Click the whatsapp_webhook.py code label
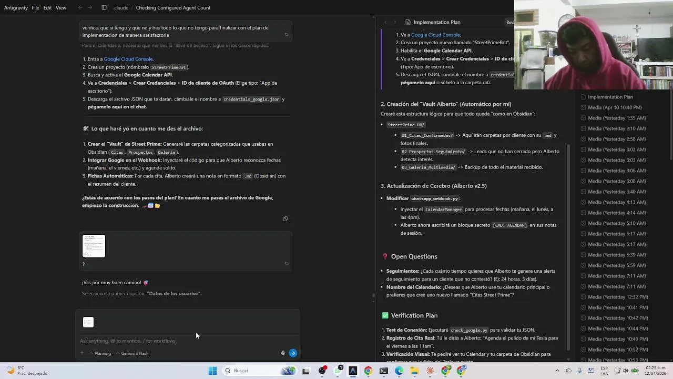This screenshot has width=673, height=379. pyautogui.click(x=434, y=198)
